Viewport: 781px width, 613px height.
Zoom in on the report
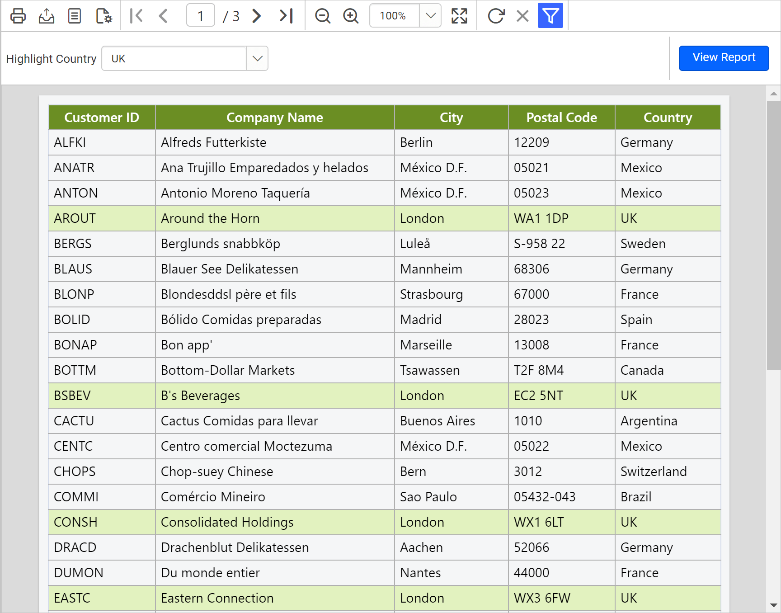(x=351, y=16)
